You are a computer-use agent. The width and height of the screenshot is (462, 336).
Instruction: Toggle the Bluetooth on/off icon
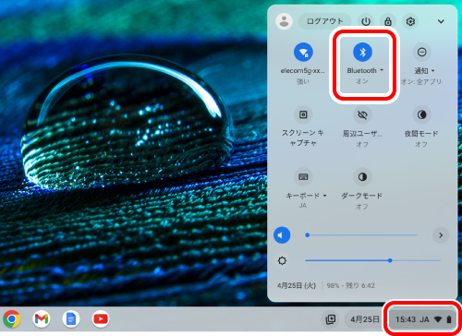pyautogui.click(x=362, y=52)
